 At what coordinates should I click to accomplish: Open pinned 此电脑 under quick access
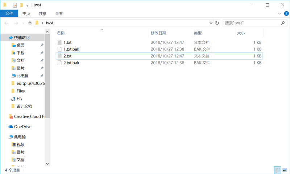pyautogui.click(x=22, y=76)
